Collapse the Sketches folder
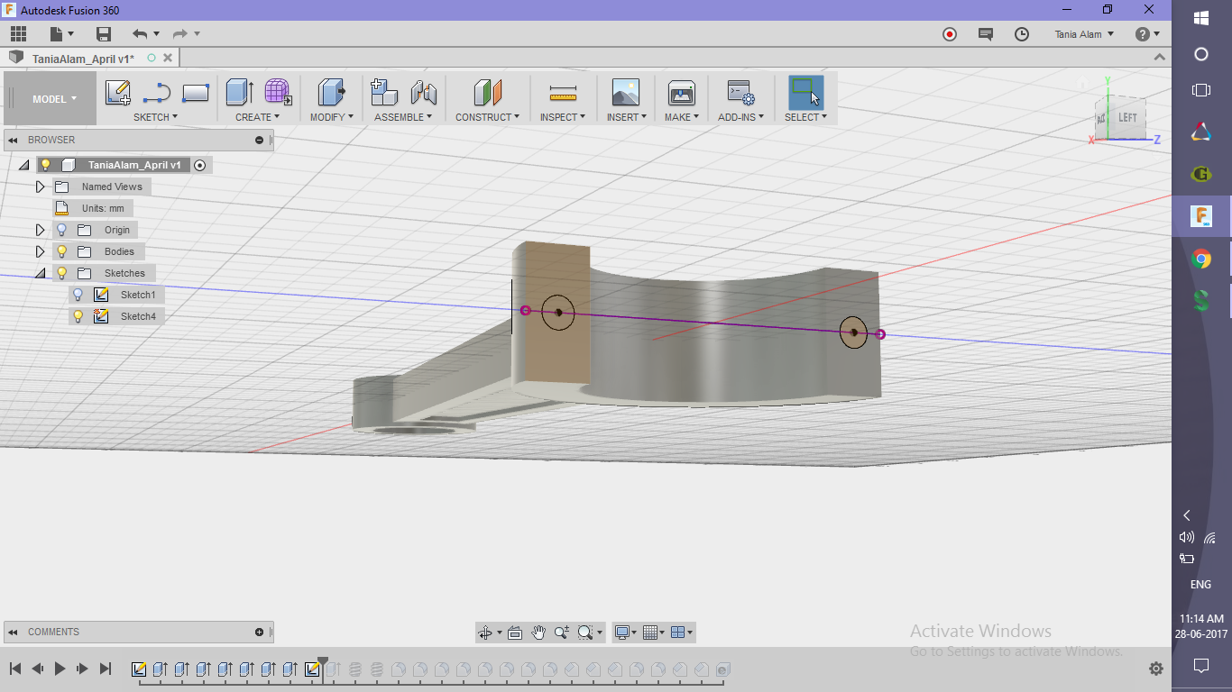The width and height of the screenshot is (1232, 692). [x=40, y=273]
